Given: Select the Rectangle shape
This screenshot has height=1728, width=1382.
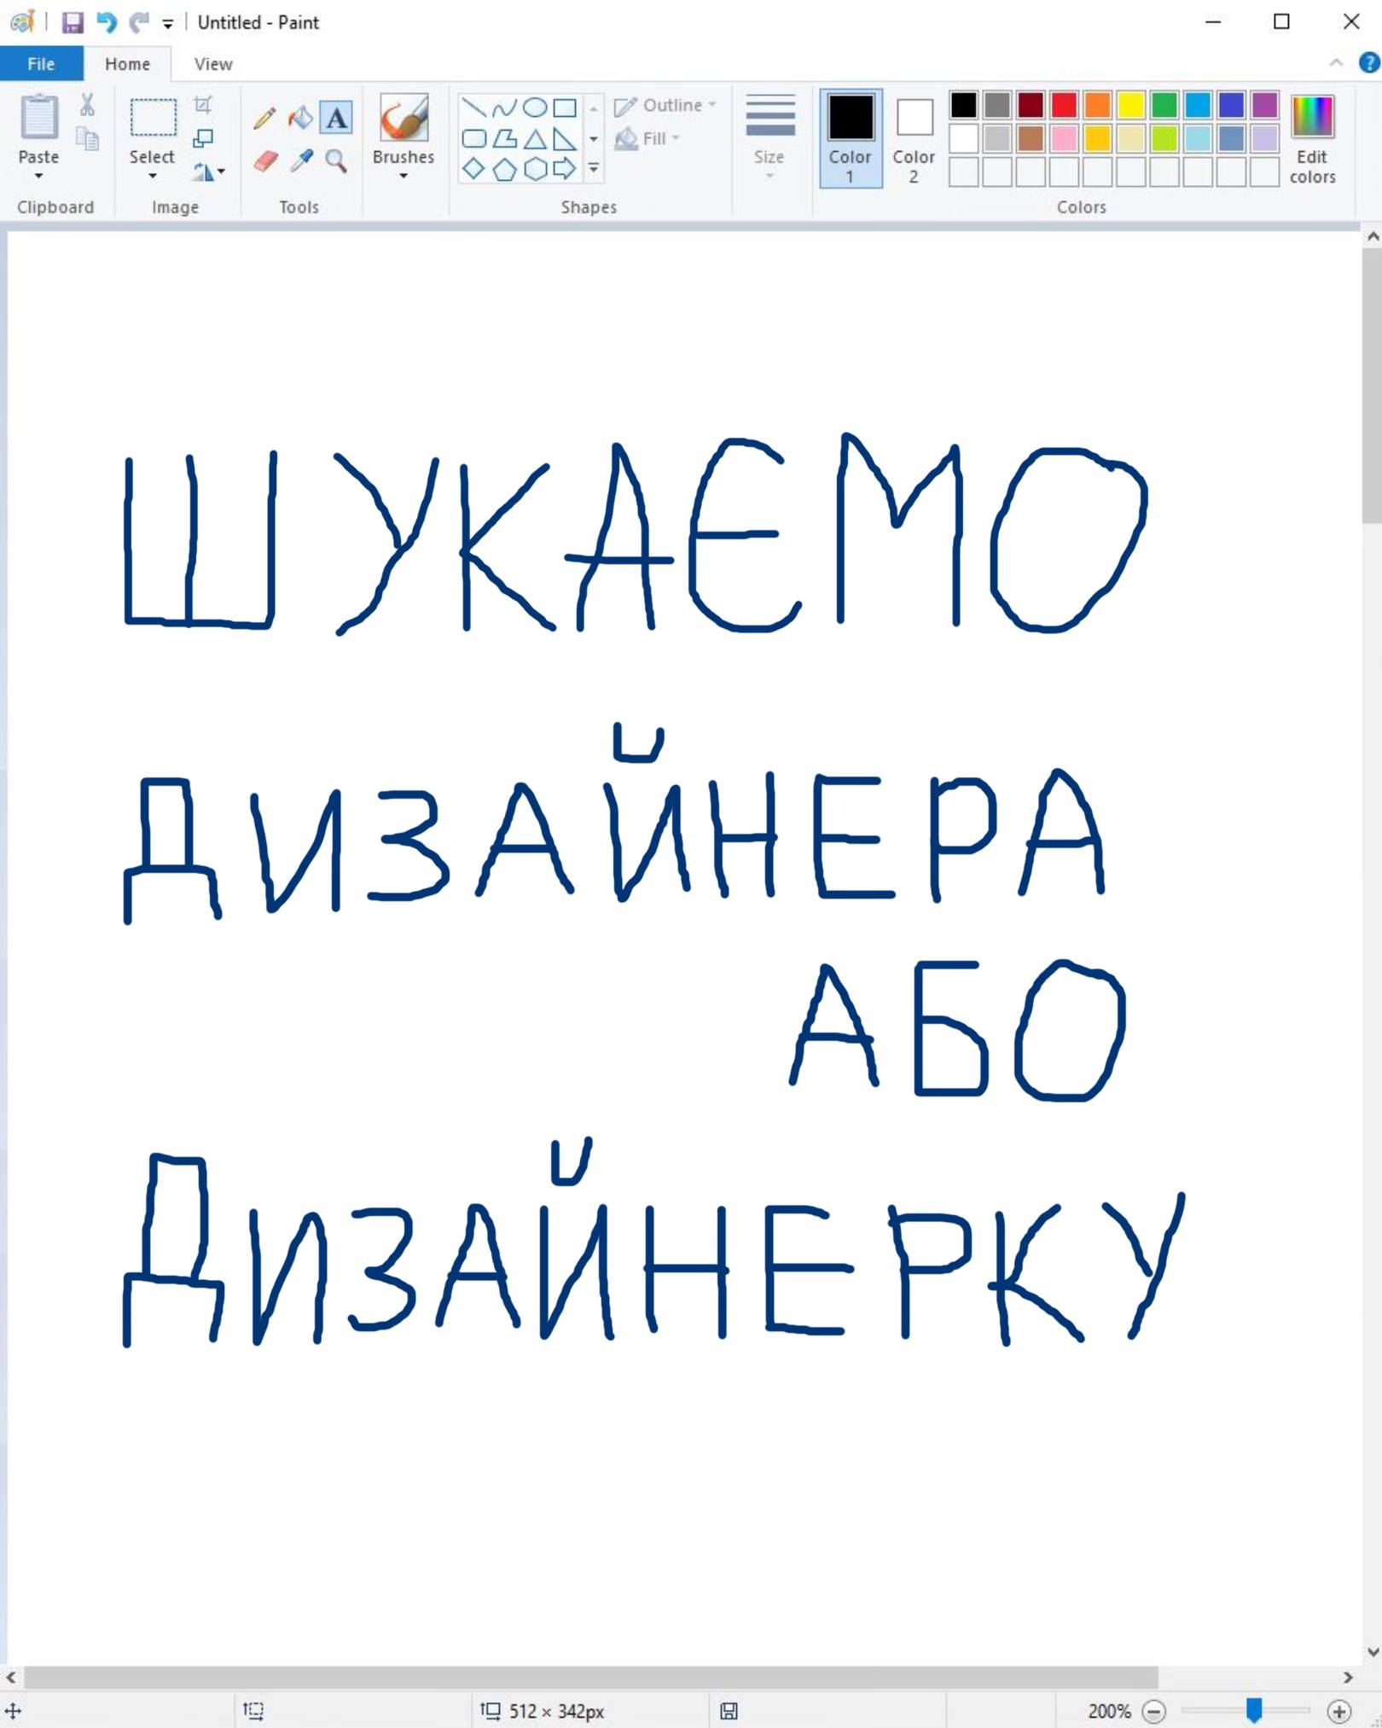Looking at the screenshot, I should coord(565,108).
